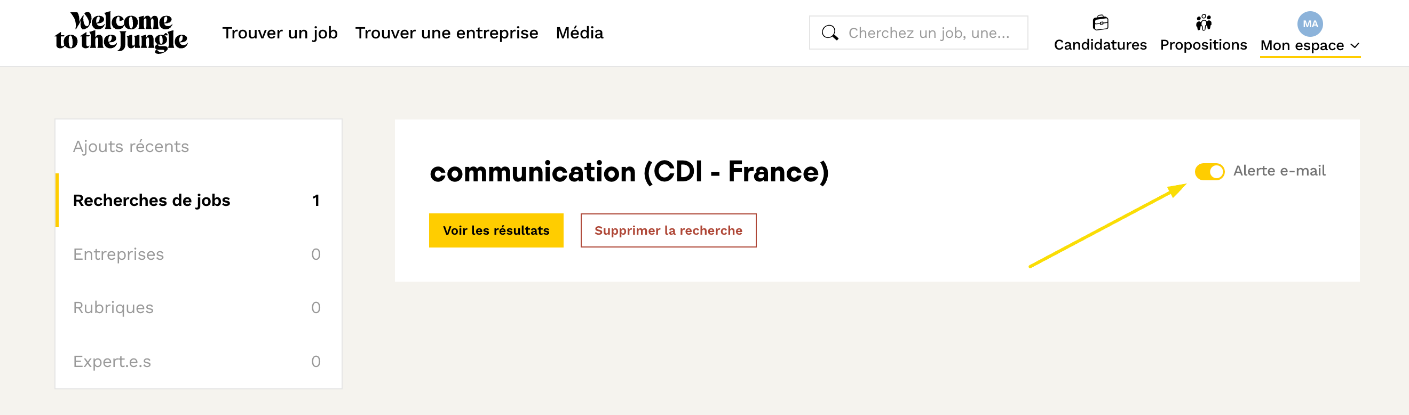Click Voir les résultats button
Screen dimensions: 1409x415
point(496,230)
